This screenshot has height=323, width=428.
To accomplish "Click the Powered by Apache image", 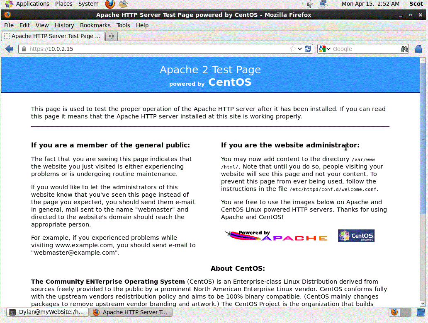I will coord(276,236).
